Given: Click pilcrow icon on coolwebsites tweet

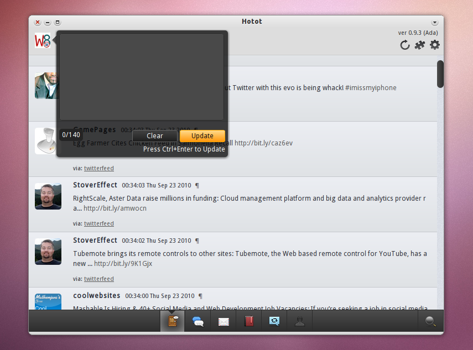Looking at the screenshot, I should point(200,296).
